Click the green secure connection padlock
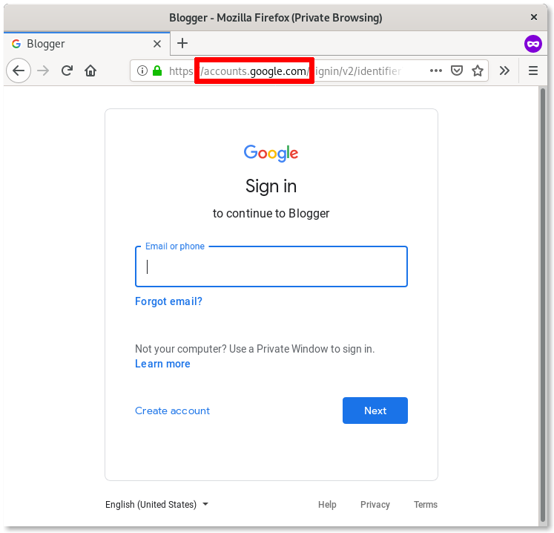 [x=156, y=71]
